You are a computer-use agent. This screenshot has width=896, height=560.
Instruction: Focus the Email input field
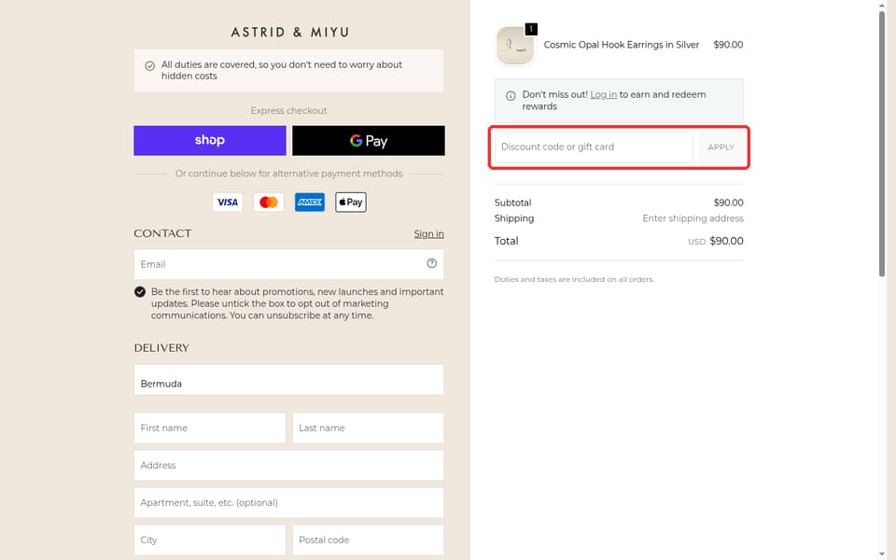pos(288,264)
